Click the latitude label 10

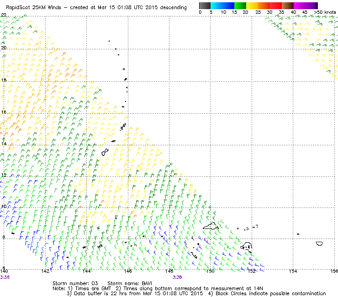[x=4, y=207]
